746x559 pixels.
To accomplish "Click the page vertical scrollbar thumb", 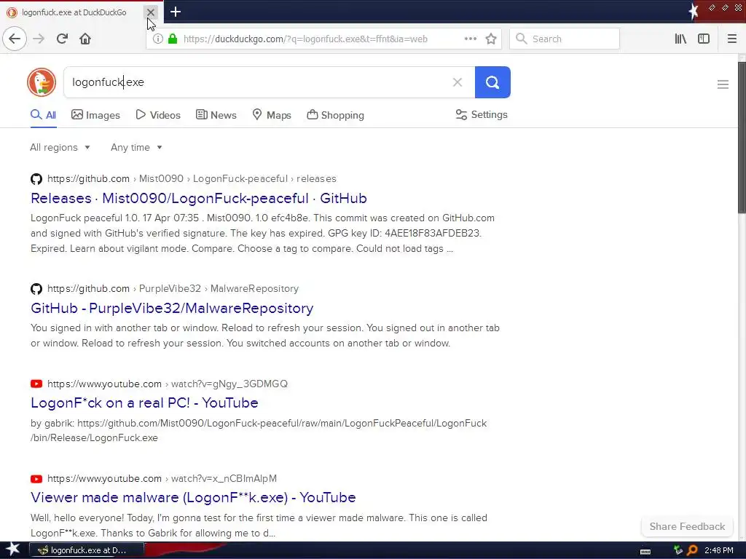I will coord(742,137).
